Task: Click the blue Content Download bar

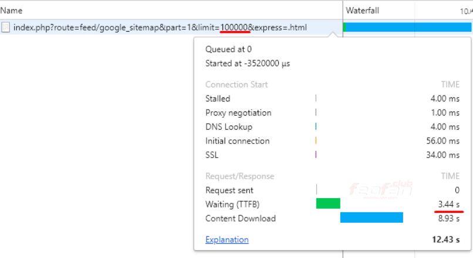Action: (371, 218)
